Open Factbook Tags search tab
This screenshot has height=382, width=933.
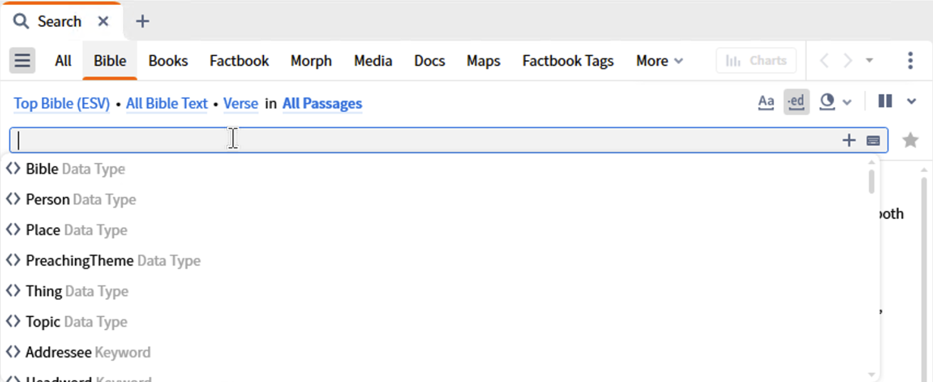tap(568, 61)
